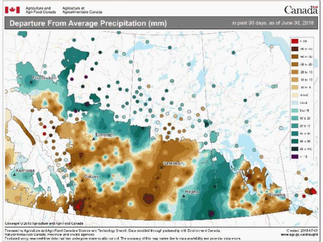Screen dimensions: 323x242
Task: Click the 'Edmonton' city label
Action: (x=105, y=135)
